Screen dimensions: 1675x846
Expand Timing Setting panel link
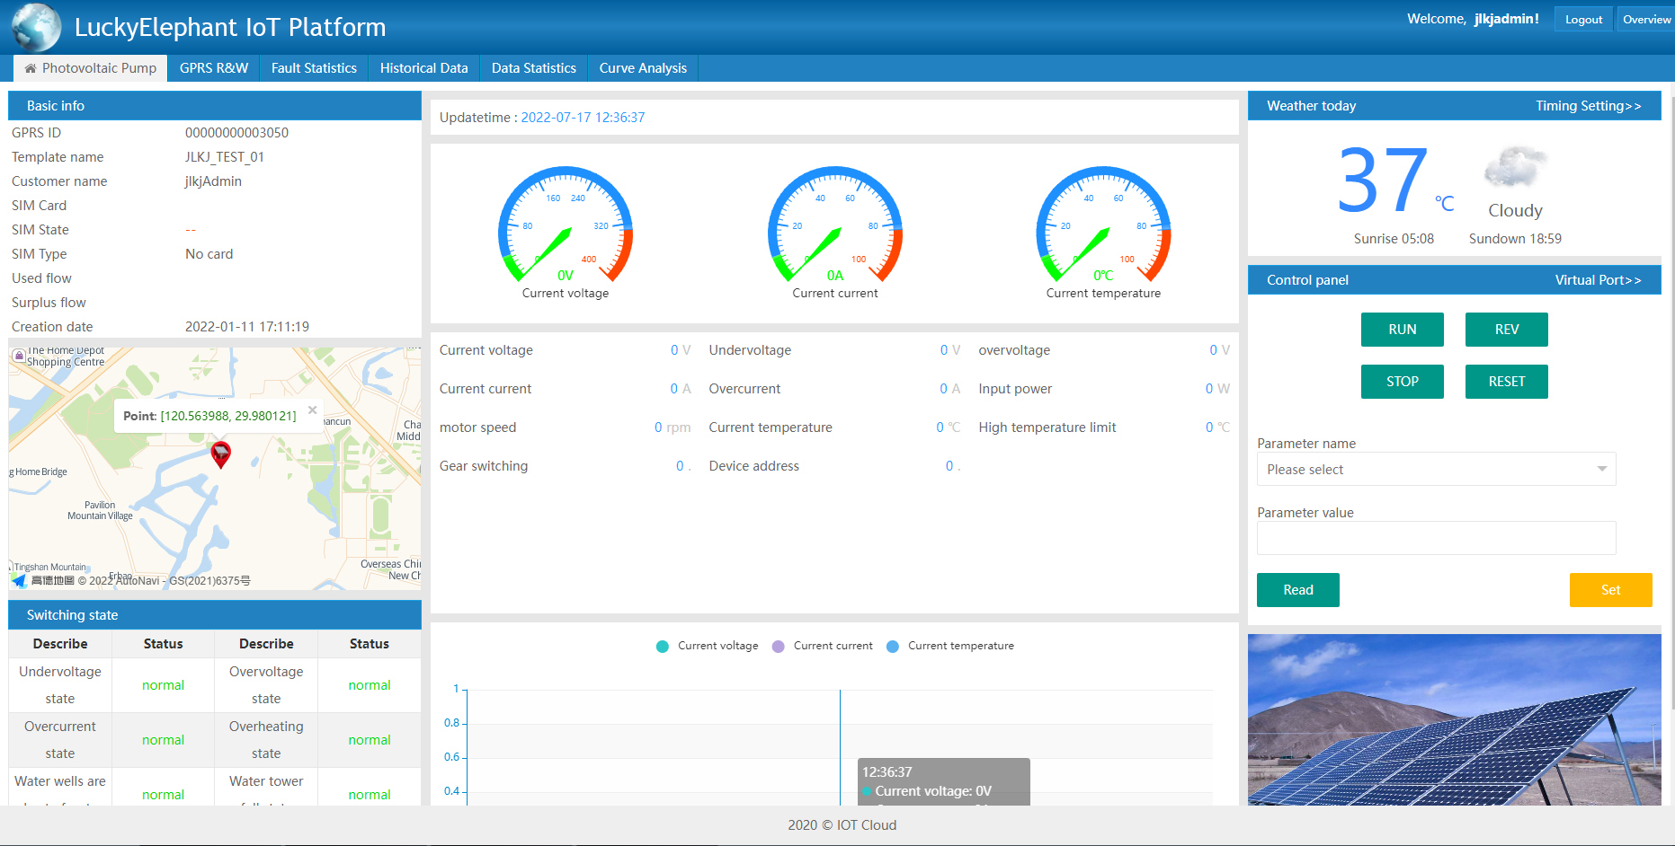click(x=1588, y=106)
